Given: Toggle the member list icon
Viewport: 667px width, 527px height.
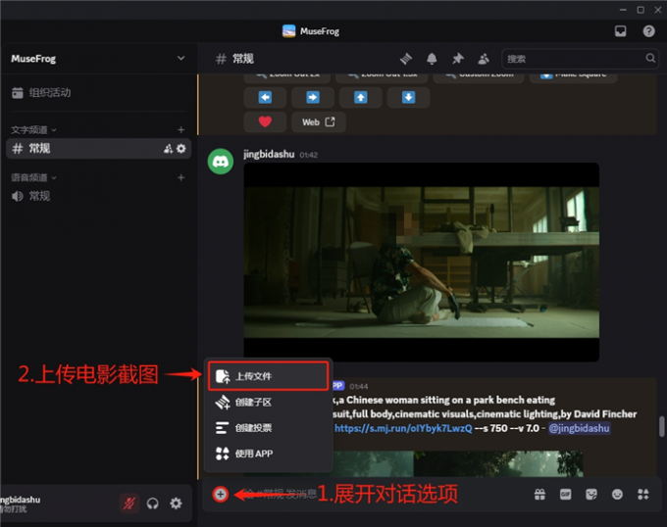Looking at the screenshot, I should (x=484, y=59).
